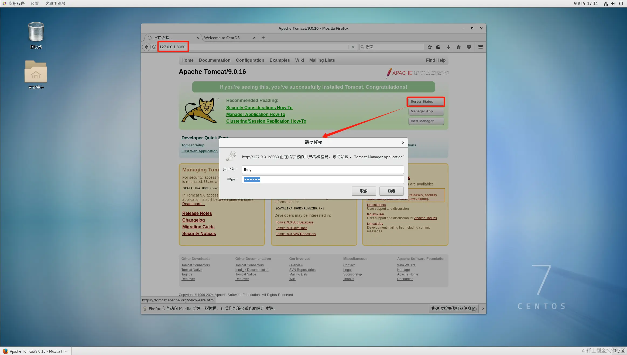This screenshot has height=355, width=627.
Task: Open the Migration Guide link
Action: click(198, 227)
